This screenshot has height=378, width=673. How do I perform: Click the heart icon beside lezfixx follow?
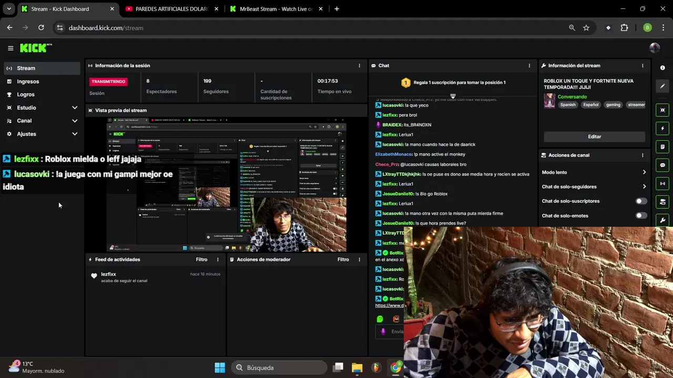click(x=94, y=276)
